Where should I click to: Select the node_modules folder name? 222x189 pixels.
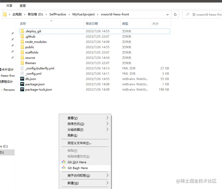[x=36, y=42]
